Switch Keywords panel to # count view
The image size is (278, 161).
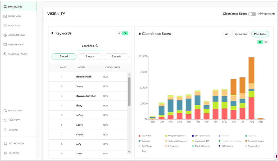(119, 33)
